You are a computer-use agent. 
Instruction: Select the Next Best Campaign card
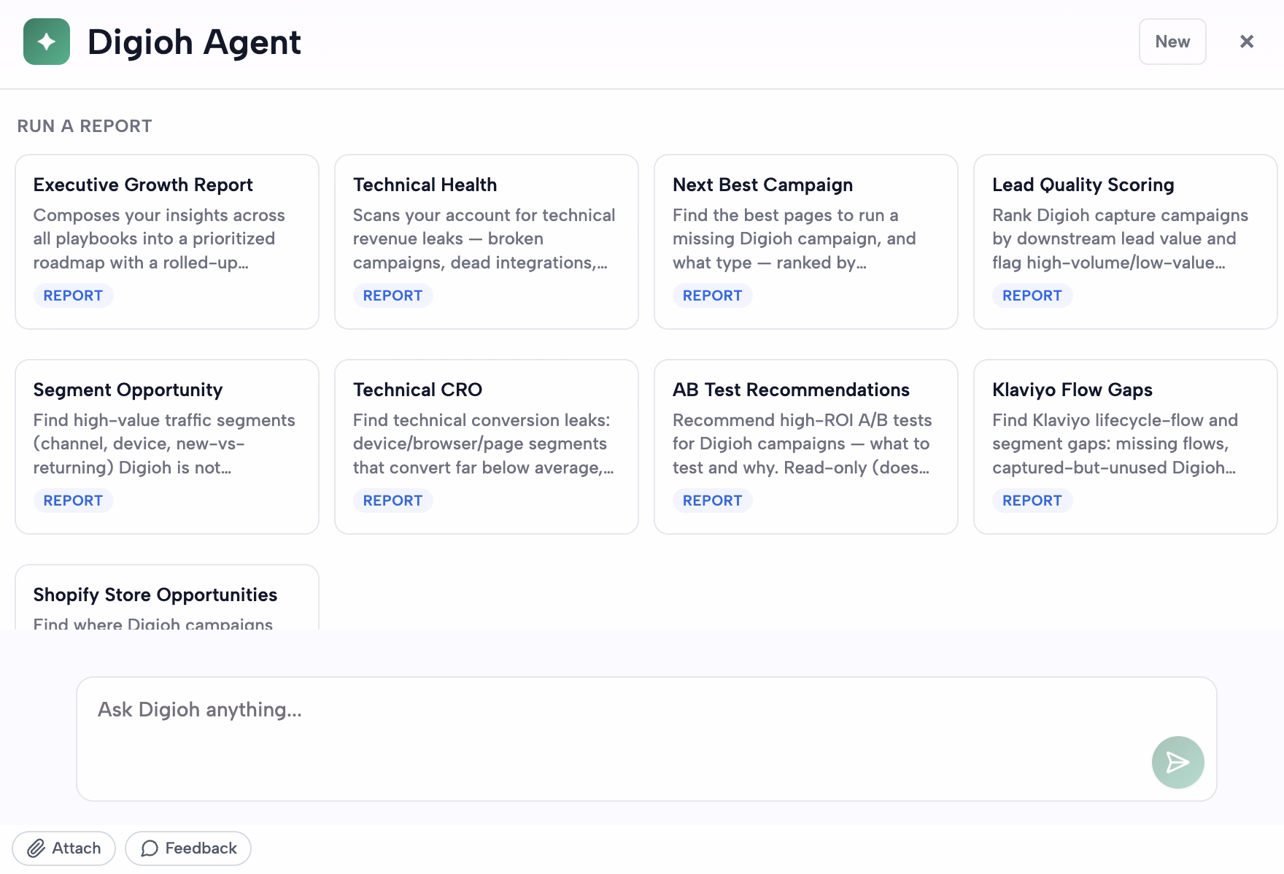tap(806, 241)
